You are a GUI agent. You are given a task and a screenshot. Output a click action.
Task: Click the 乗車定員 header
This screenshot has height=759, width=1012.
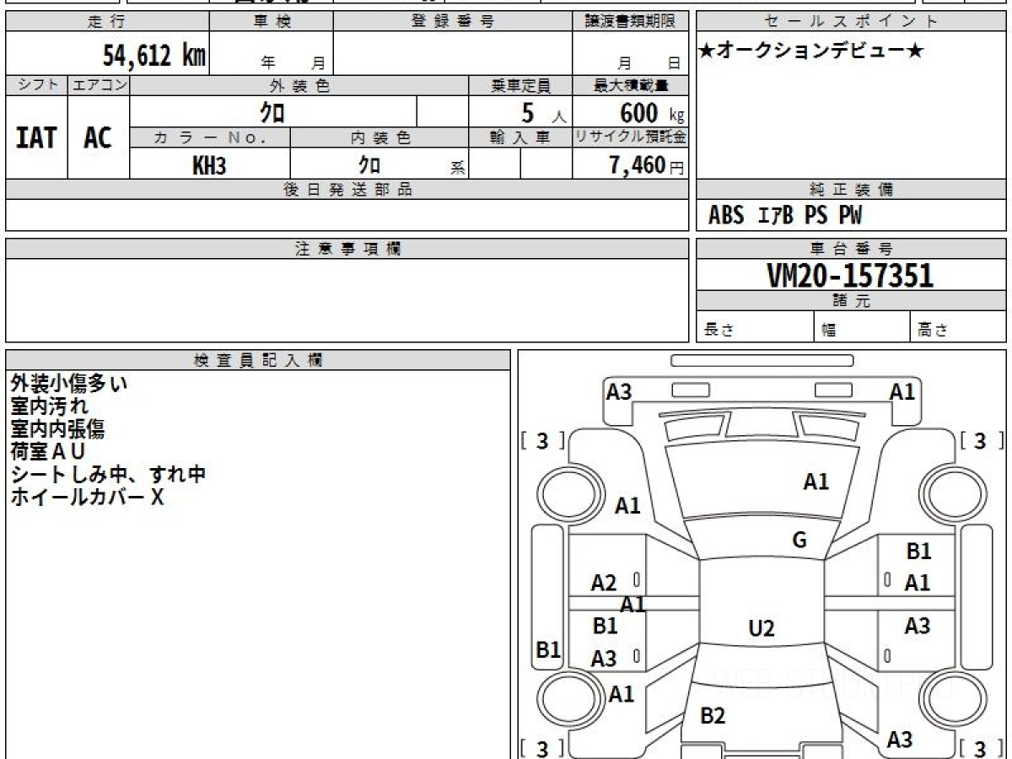pyautogui.click(x=520, y=85)
